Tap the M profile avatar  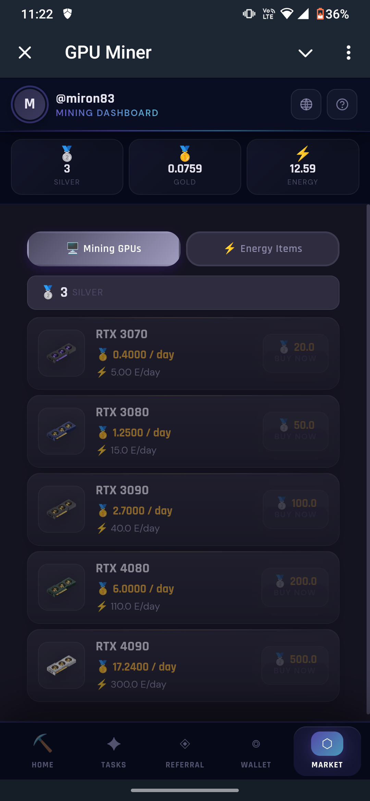point(30,104)
